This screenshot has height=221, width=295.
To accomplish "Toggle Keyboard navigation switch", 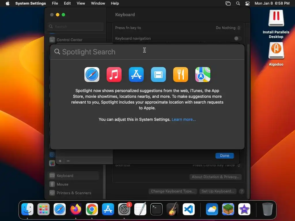I will point(238,39).
